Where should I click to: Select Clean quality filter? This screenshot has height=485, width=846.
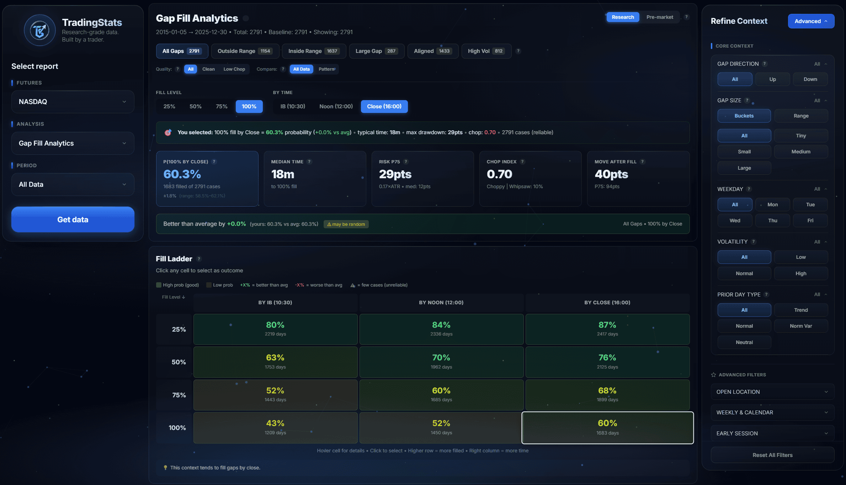pos(208,69)
